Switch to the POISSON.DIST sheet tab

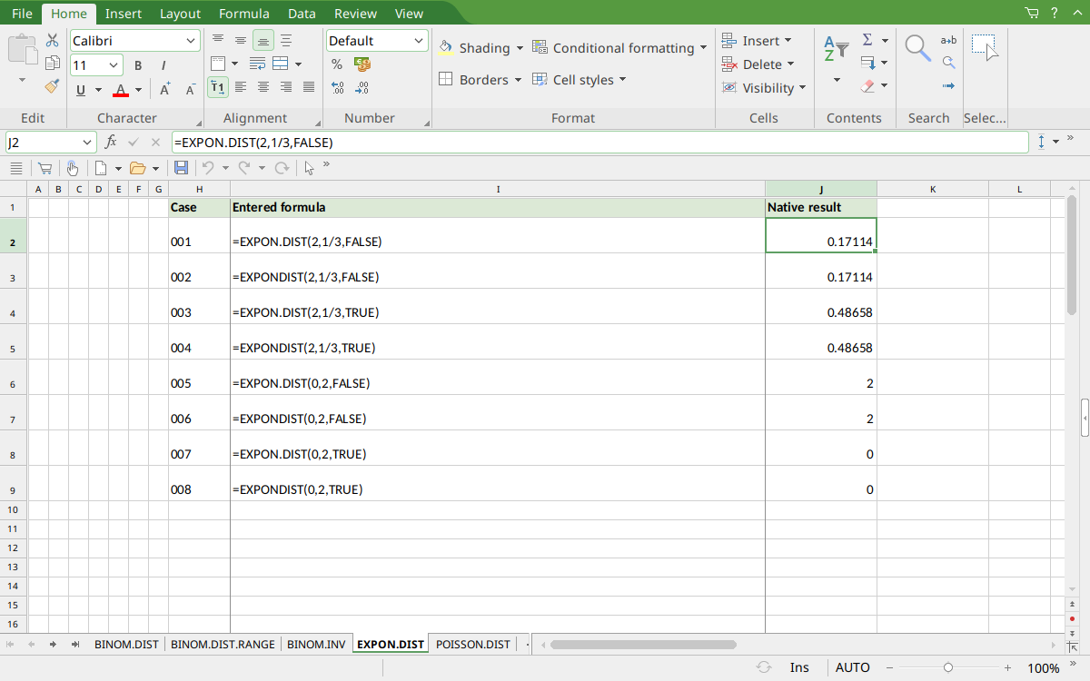coord(473,645)
